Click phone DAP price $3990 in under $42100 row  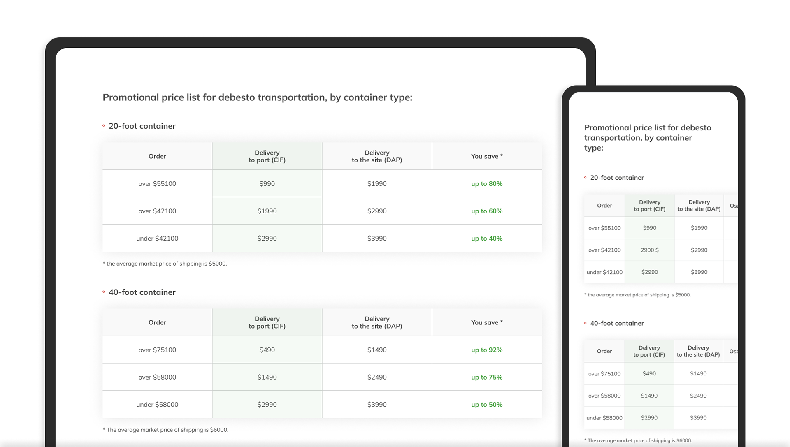(x=699, y=272)
